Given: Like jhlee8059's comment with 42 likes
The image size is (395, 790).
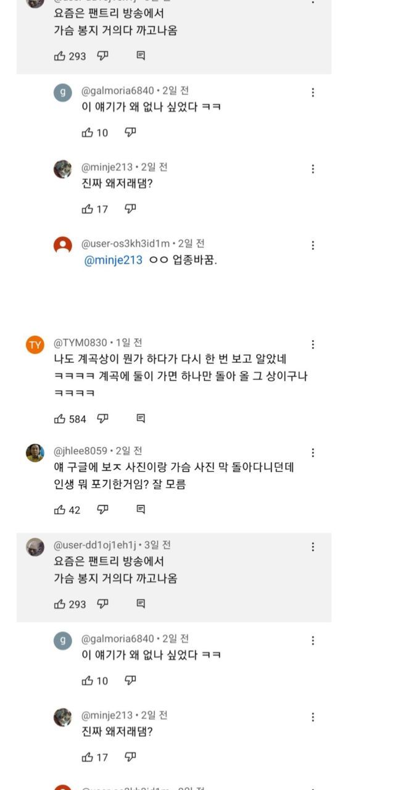Looking at the screenshot, I should [x=60, y=510].
